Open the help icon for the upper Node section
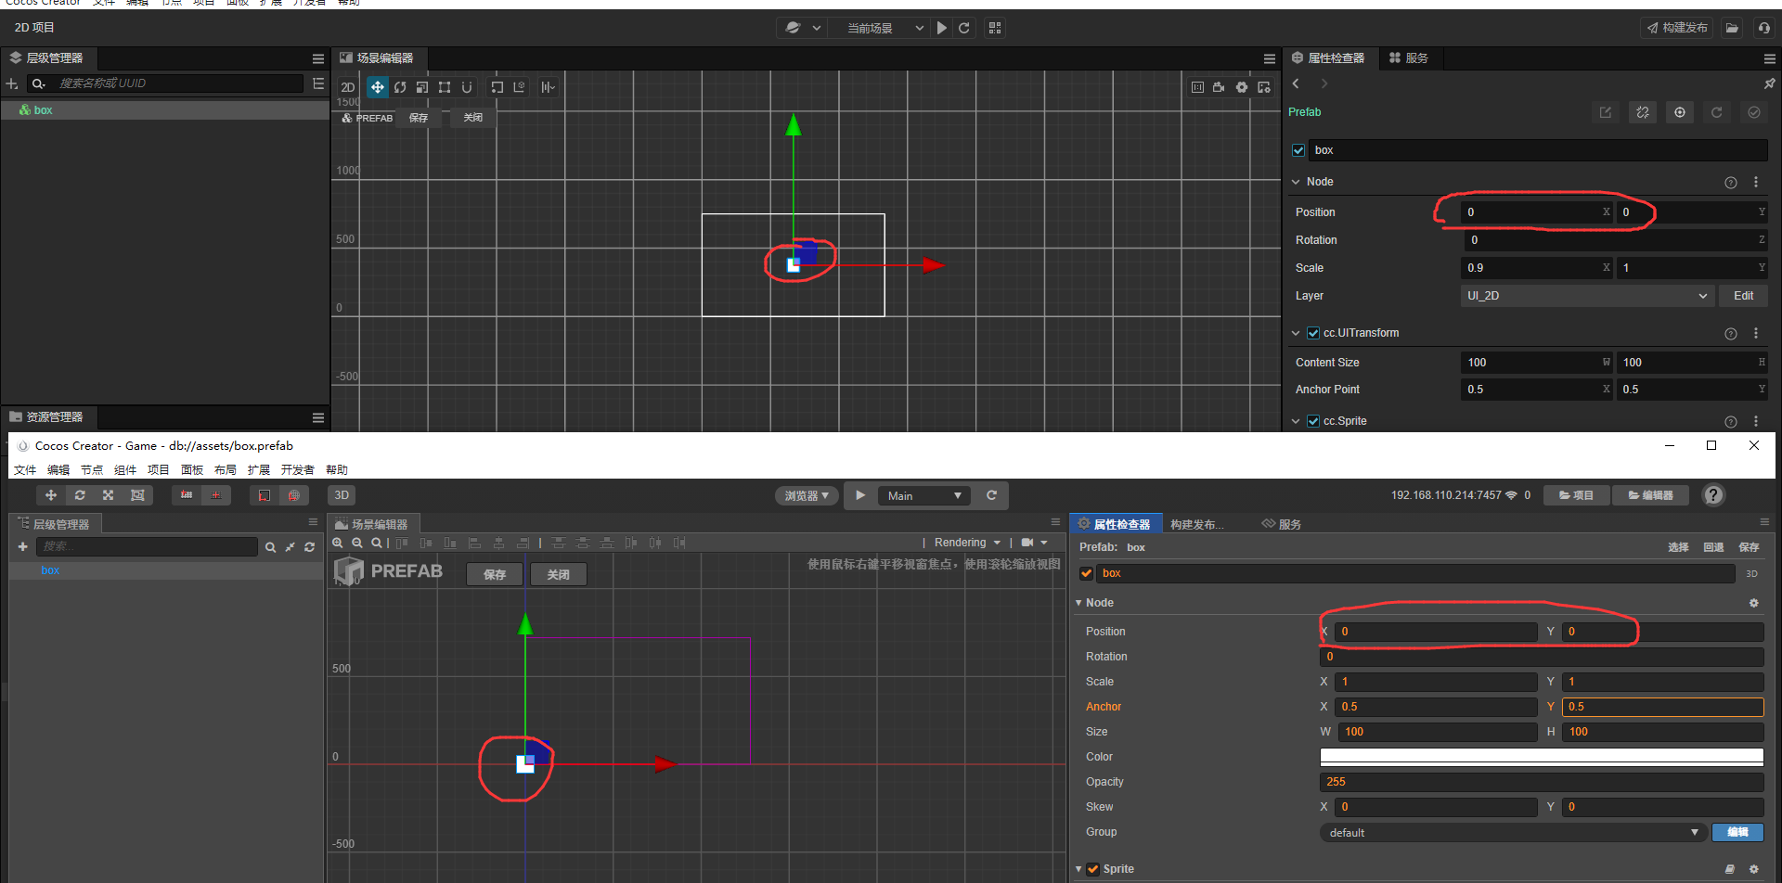The width and height of the screenshot is (1782, 883). point(1731,183)
